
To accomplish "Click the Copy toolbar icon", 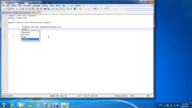I will (x=30, y=9).
